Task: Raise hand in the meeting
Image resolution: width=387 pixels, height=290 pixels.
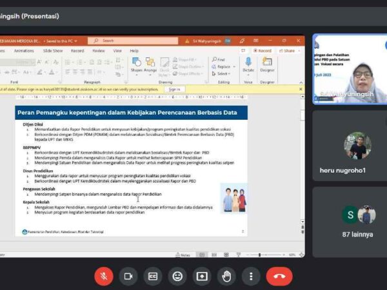Action: (226, 276)
